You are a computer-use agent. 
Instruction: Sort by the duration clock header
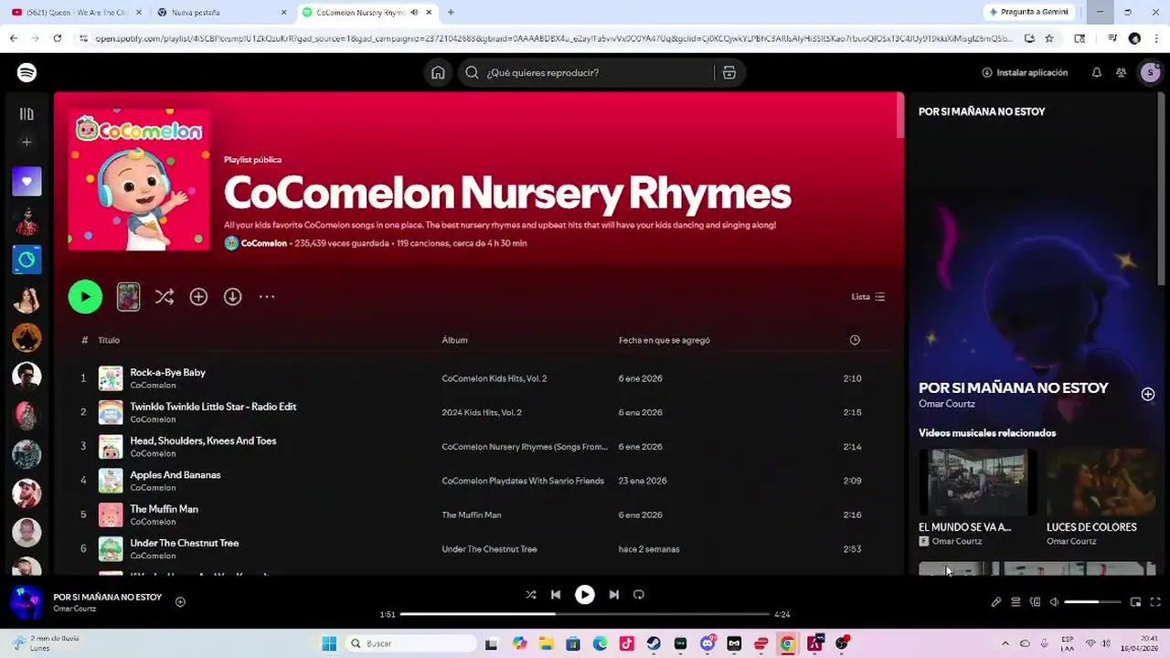coord(855,340)
